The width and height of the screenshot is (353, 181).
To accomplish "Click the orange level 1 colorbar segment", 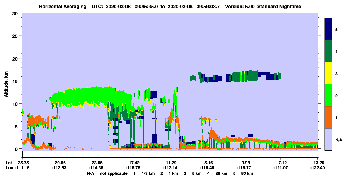I will [x=328, y=117].
